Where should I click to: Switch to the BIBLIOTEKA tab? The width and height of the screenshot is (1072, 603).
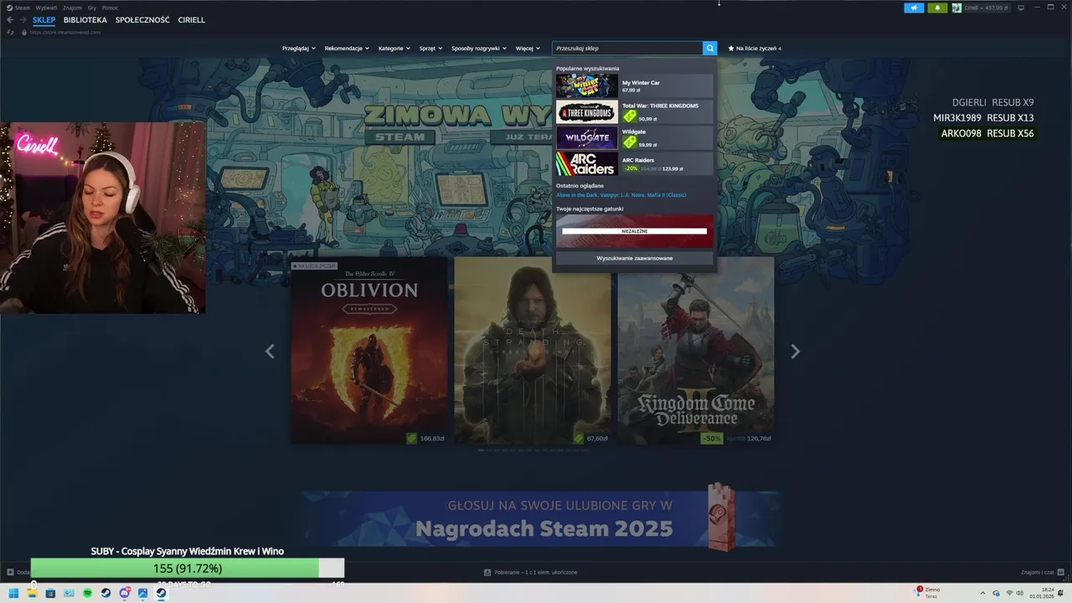(x=85, y=19)
